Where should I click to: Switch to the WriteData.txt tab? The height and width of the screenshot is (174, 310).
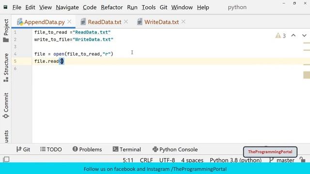pyautogui.click(x=161, y=22)
